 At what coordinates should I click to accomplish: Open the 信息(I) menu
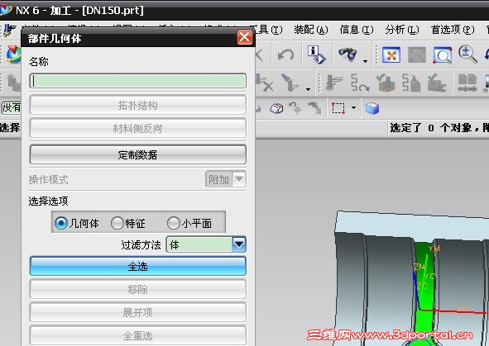click(356, 30)
